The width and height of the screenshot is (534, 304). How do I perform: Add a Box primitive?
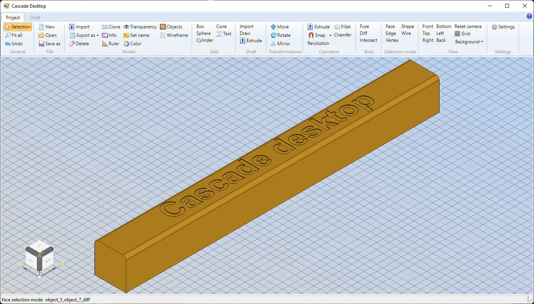pyautogui.click(x=200, y=26)
